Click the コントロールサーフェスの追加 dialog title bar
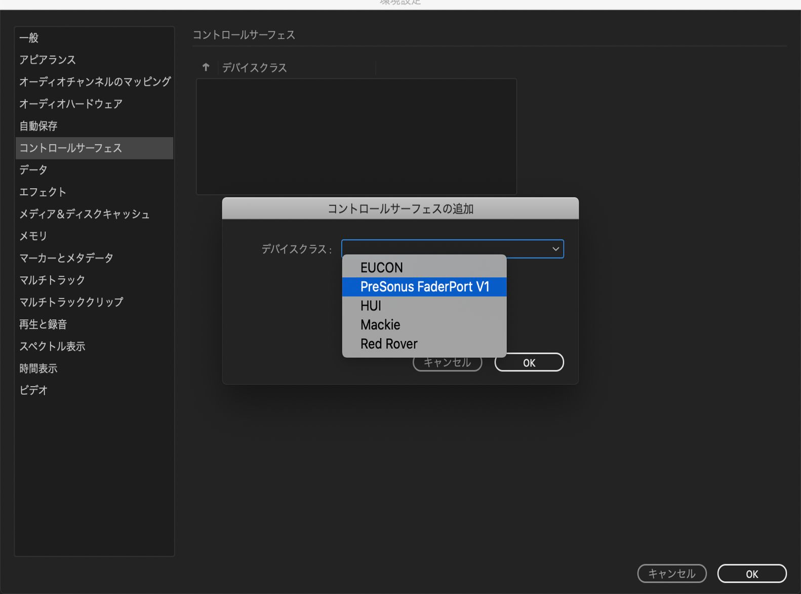The image size is (801, 594). coord(400,208)
